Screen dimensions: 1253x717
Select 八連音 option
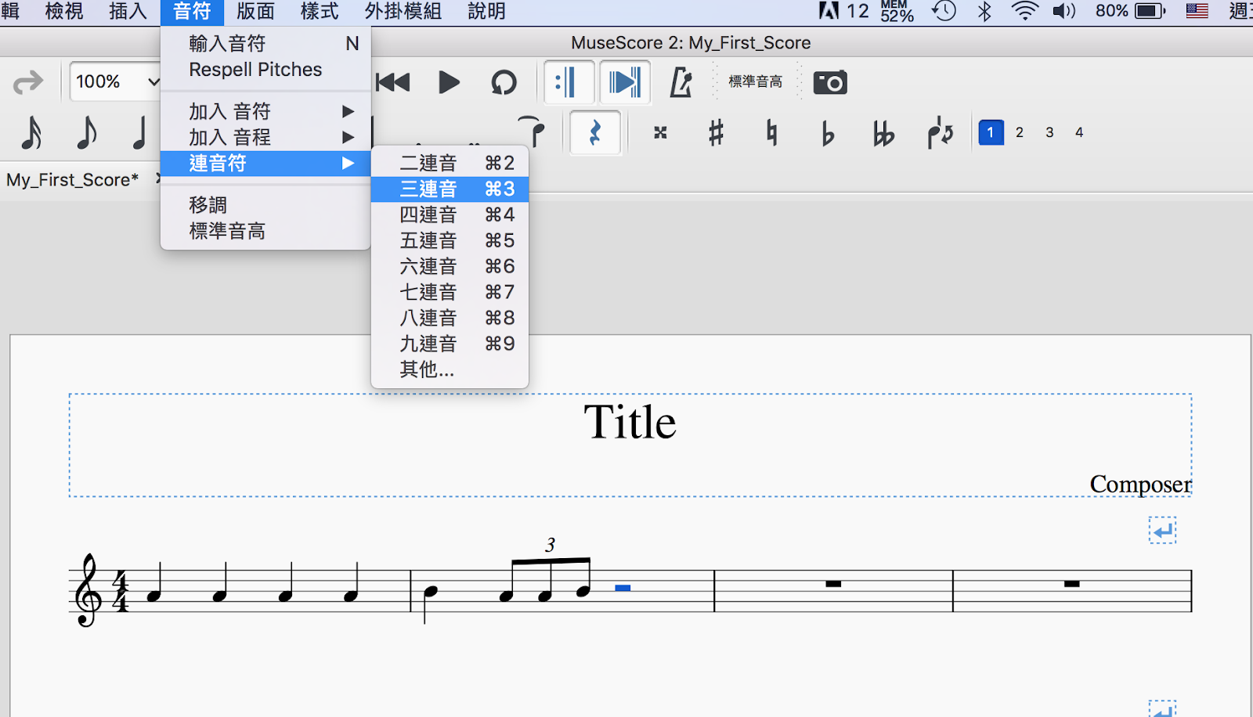click(x=450, y=318)
